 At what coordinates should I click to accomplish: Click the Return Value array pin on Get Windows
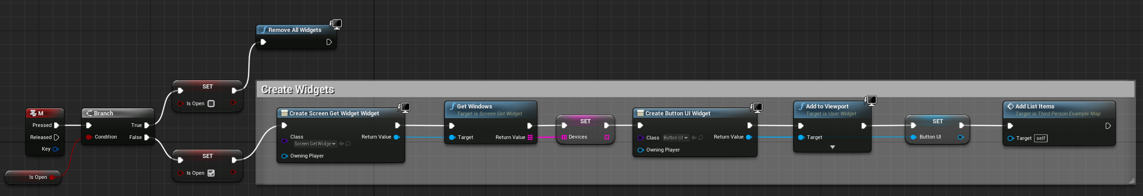(x=530, y=137)
